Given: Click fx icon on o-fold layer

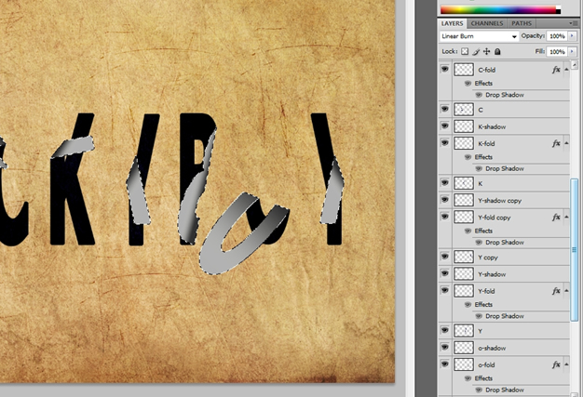Looking at the screenshot, I should (x=556, y=364).
